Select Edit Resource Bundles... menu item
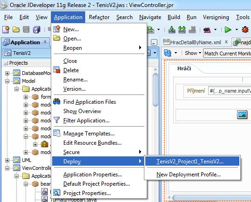 (x=99, y=143)
